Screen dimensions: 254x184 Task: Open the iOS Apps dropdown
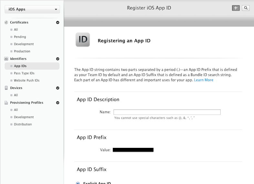pyautogui.click(x=32, y=9)
